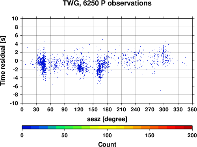Click y-axis tick label "6"
Viewport: 197px width, 147px height.
[x=17, y=35]
